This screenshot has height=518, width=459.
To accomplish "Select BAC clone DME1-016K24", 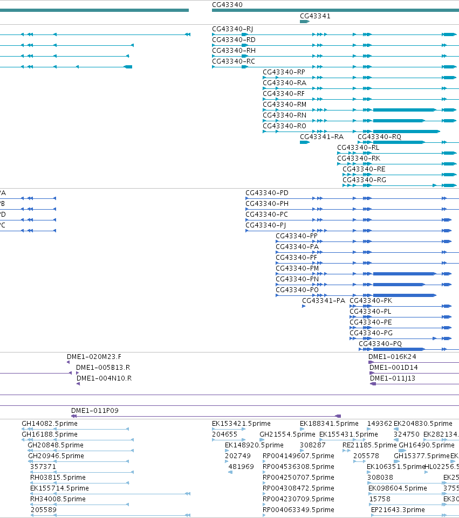I will [392, 357].
